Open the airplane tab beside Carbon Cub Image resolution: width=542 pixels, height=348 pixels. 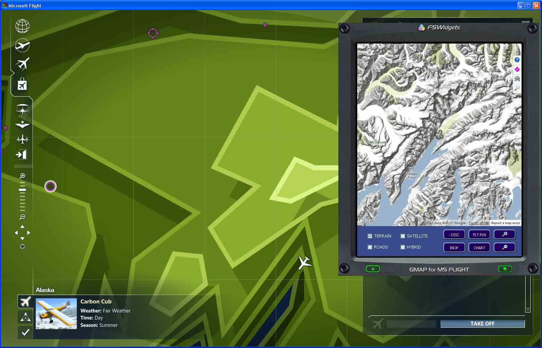point(25,301)
